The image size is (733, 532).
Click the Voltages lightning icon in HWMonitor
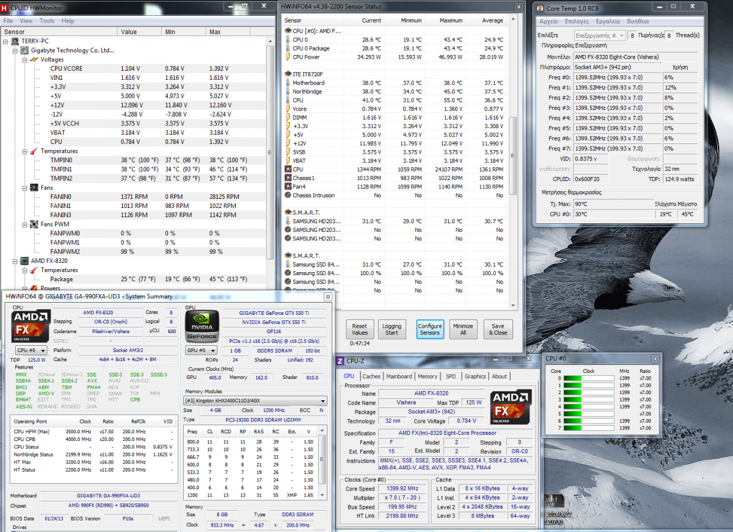[35, 60]
